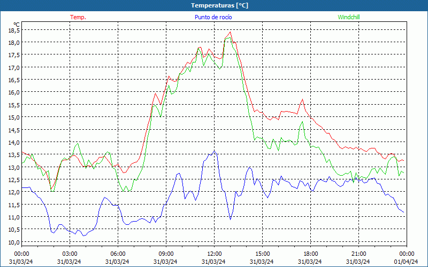Select the green Windchill legend label
Screen dimensions: 428x267
(x=349, y=17)
